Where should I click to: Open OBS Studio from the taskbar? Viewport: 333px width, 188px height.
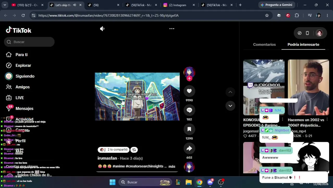click(221, 182)
